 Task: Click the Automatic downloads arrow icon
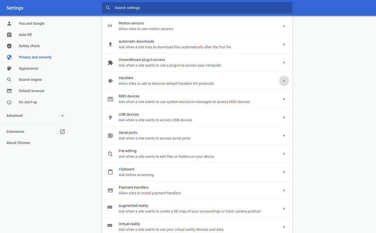[x=110, y=44]
